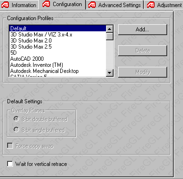
Task: Click the ATI icon on the Adjustment tab
Action: 151,5
